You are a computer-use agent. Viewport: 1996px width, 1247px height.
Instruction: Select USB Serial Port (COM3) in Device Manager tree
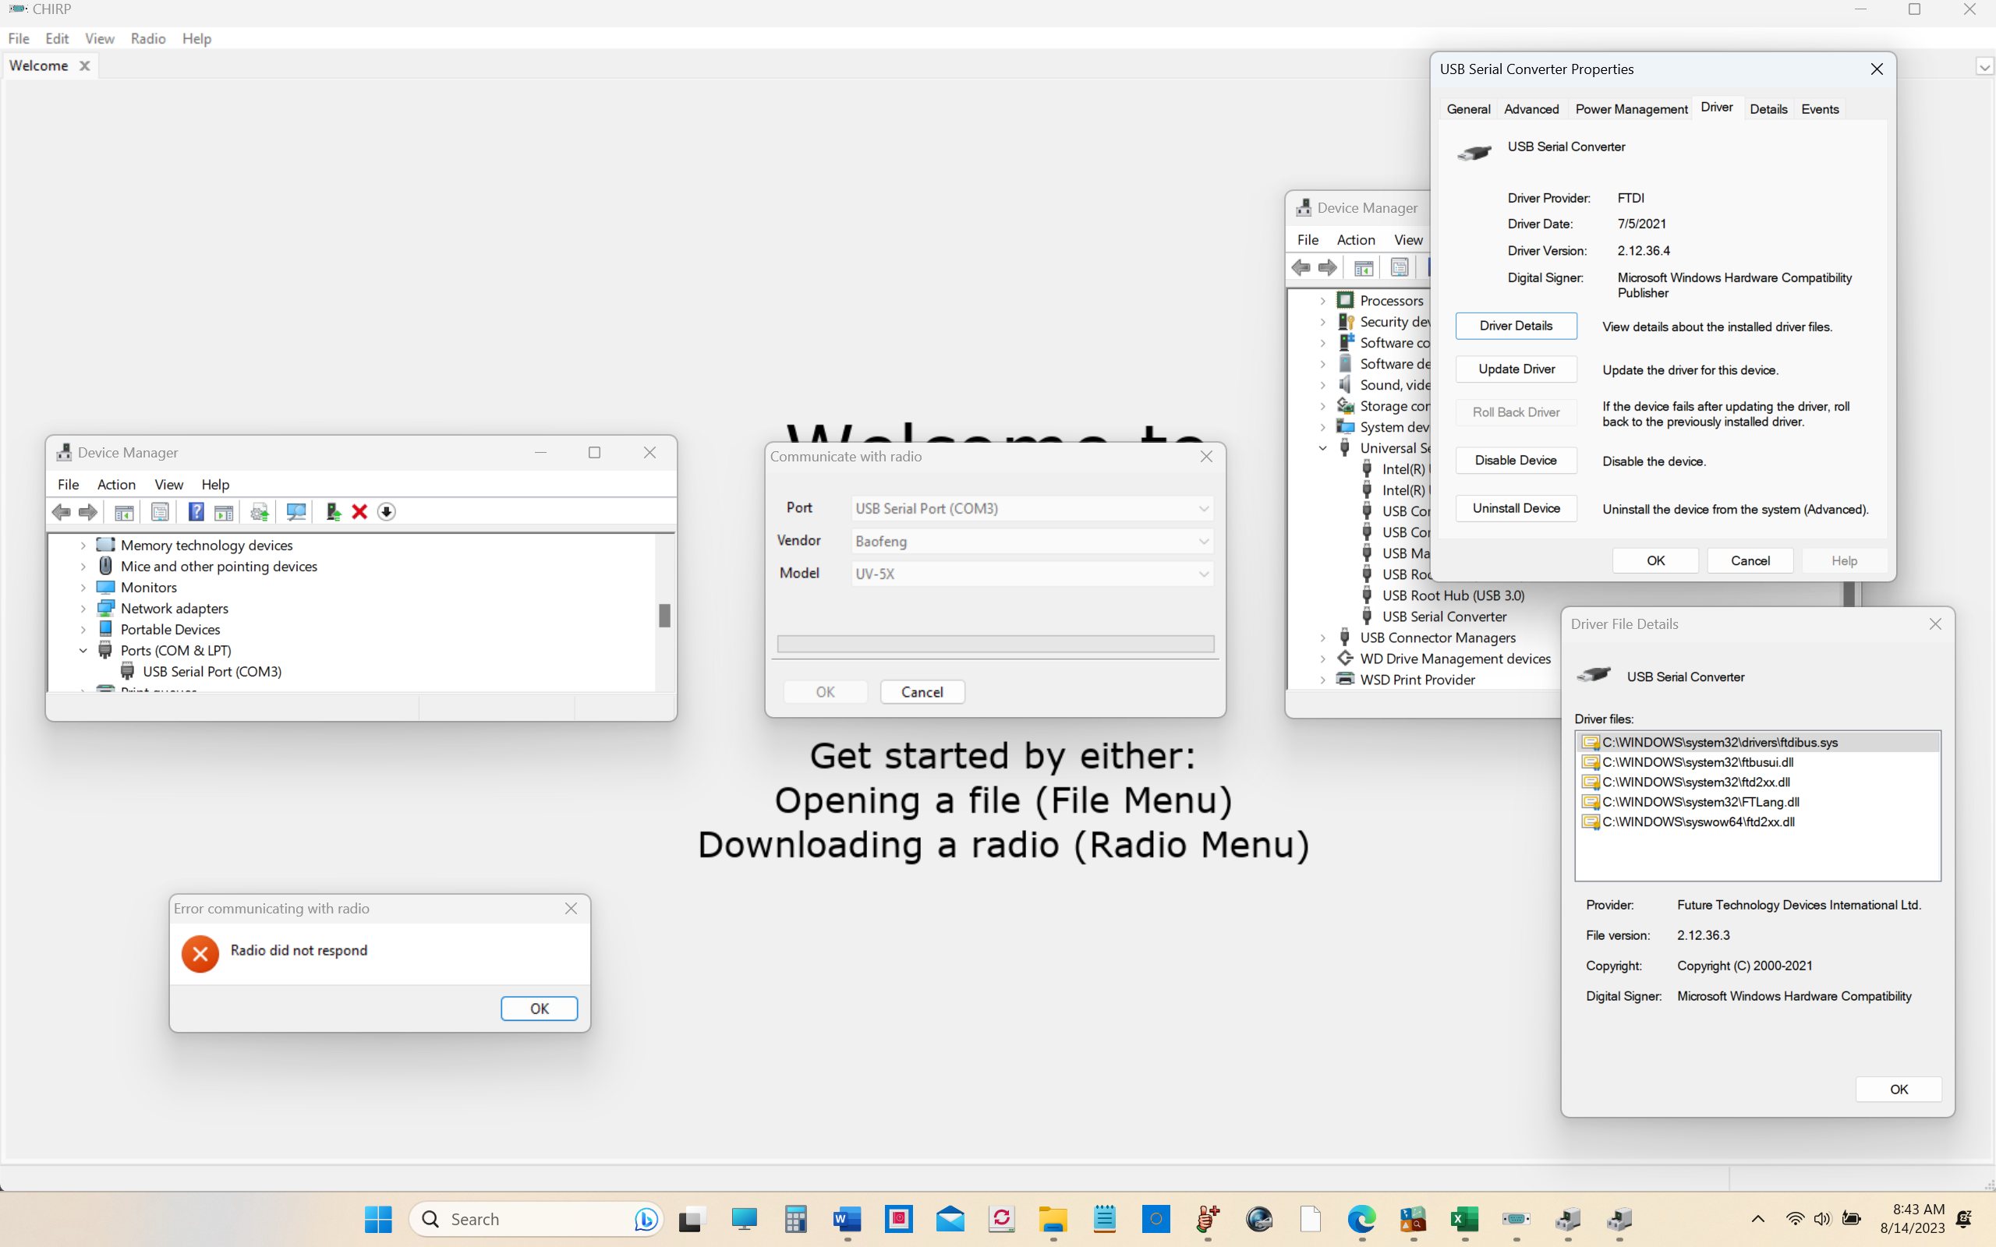212,671
